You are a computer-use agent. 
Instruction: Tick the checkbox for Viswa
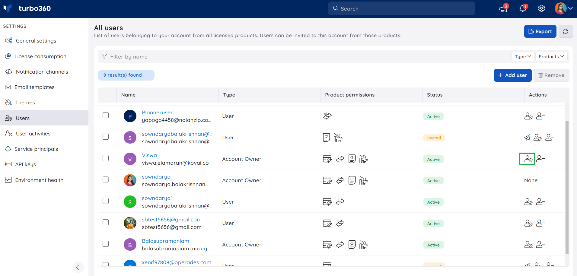(x=106, y=158)
